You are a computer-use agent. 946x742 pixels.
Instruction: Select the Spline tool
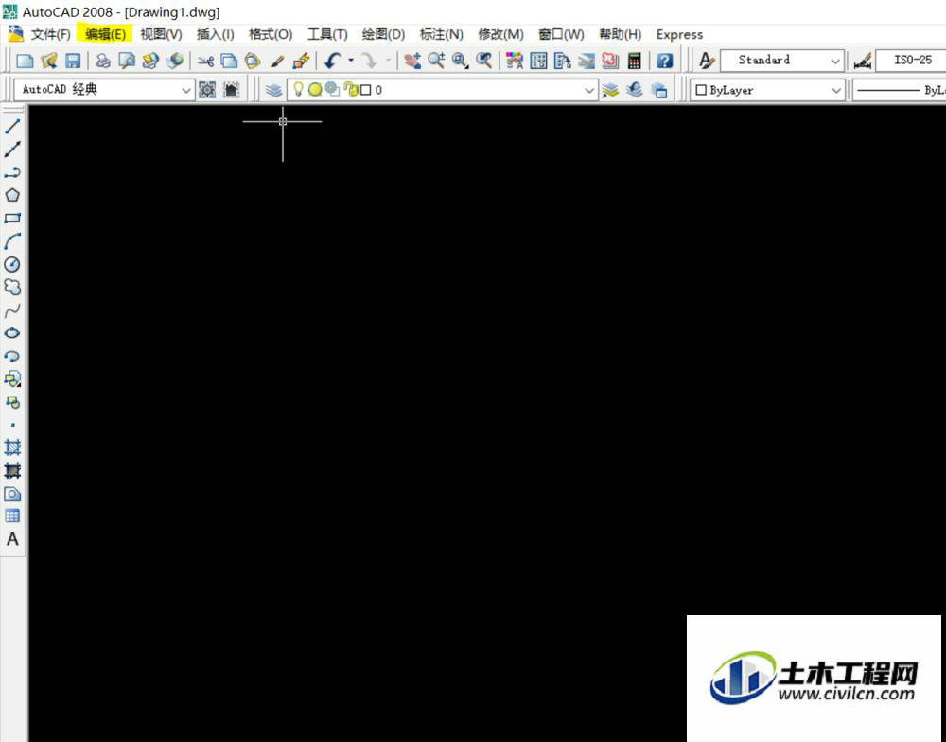tap(12, 310)
